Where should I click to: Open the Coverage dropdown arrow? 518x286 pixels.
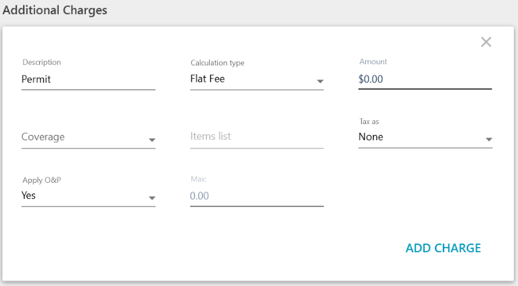tap(152, 140)
